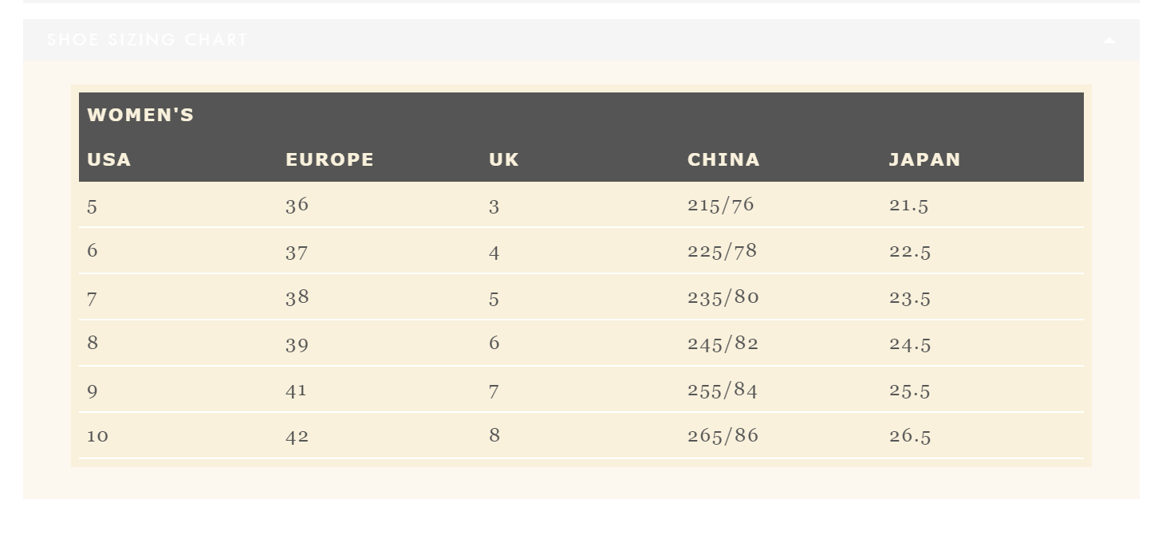This screenshot has height=534, width=1166.
Task: Click China size 265/86 cell
Action: click(x=723, y=436)
